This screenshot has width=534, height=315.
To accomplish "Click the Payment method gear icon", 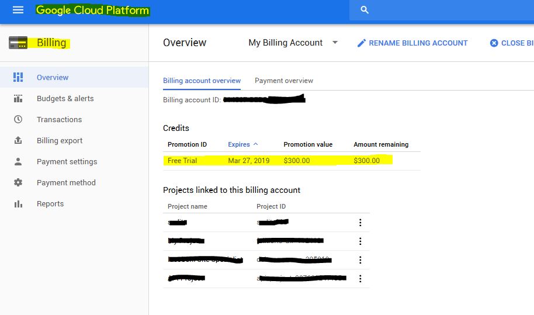I will point(18,182).
